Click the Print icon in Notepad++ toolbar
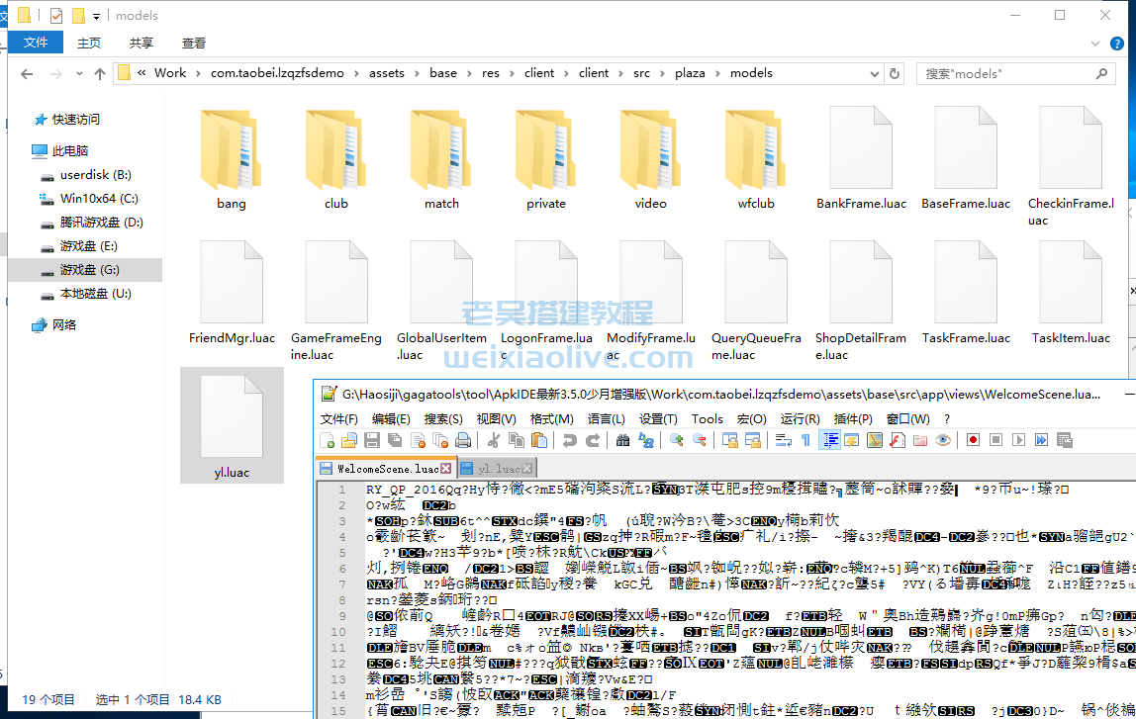 point(462,440)
